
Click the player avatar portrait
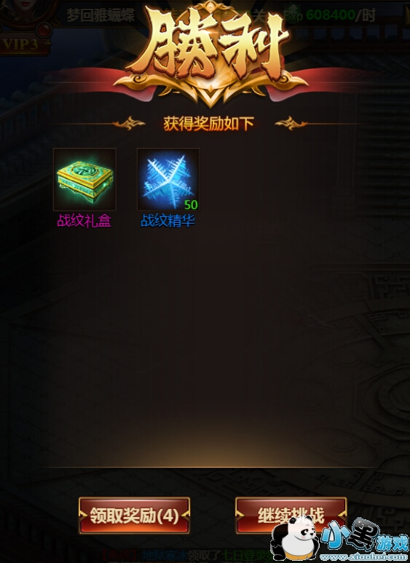point(27,12)
